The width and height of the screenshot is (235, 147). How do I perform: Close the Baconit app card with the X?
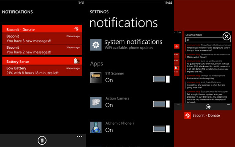226,36
